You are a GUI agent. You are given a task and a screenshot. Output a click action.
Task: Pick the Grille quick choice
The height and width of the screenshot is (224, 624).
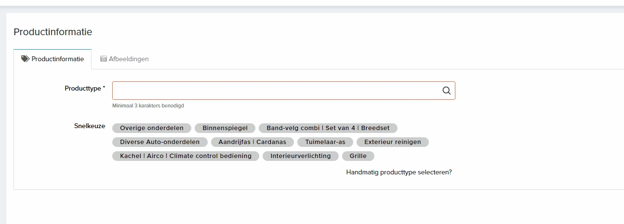pos(358,156)
